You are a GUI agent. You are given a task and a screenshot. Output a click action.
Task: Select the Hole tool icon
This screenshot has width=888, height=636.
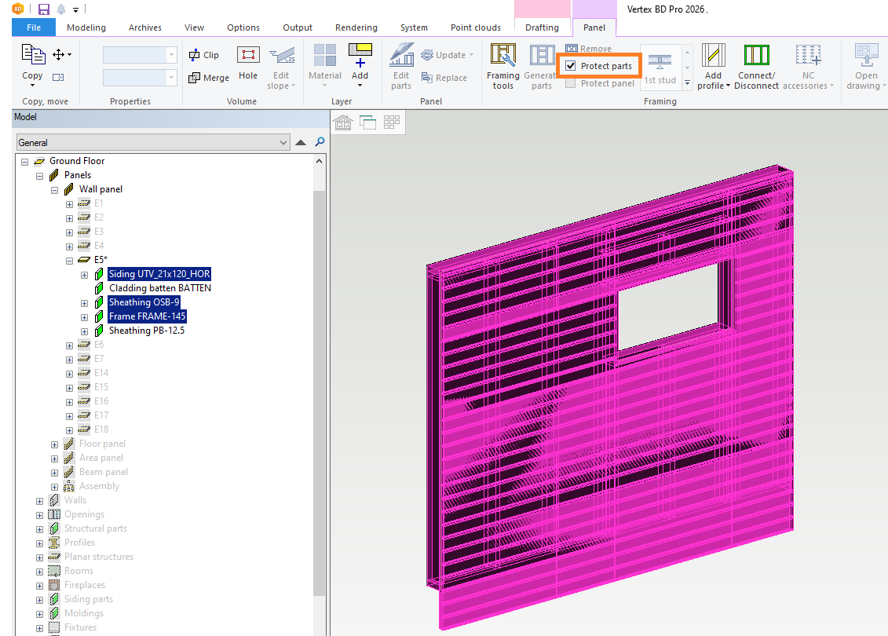(x=248, y=57)
